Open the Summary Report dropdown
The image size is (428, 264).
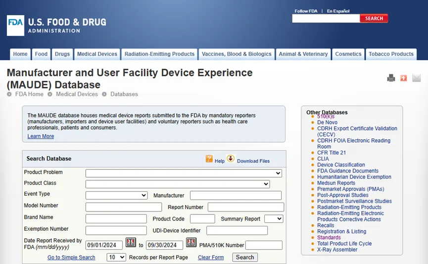274,218
